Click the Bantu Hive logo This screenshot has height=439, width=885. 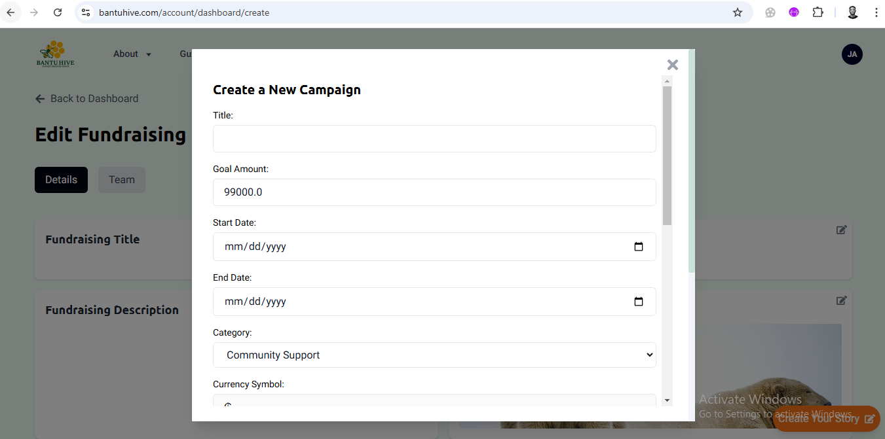[56, 54]
